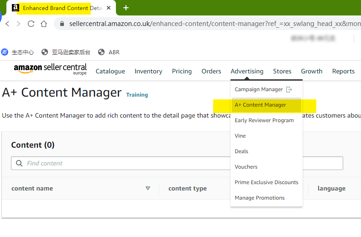Open the ABR bookmark
This screenshot has height=237, width=361.
(x=109, y=52)
